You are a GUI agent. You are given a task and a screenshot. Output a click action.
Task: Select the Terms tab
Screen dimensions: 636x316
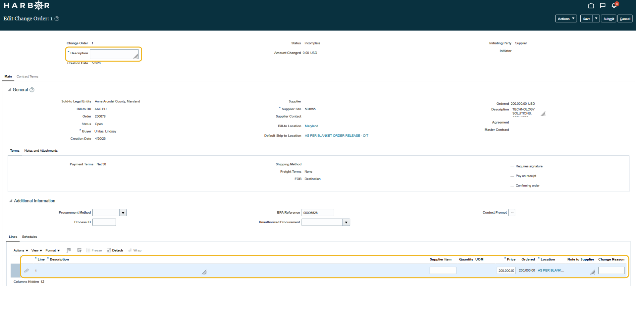point(15,151)
